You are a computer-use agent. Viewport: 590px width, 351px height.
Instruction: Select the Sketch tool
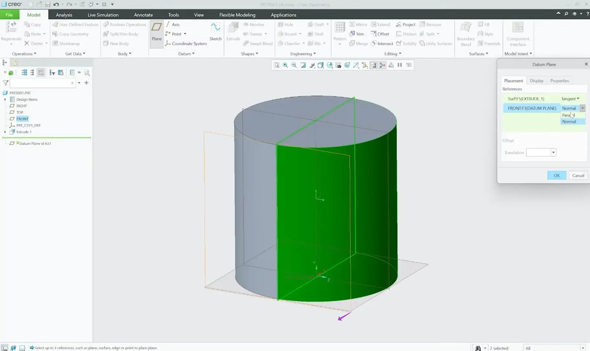click(x=215, y=32)
